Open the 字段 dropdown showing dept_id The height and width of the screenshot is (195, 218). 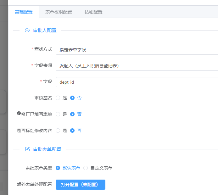click(x=137, y=82)
